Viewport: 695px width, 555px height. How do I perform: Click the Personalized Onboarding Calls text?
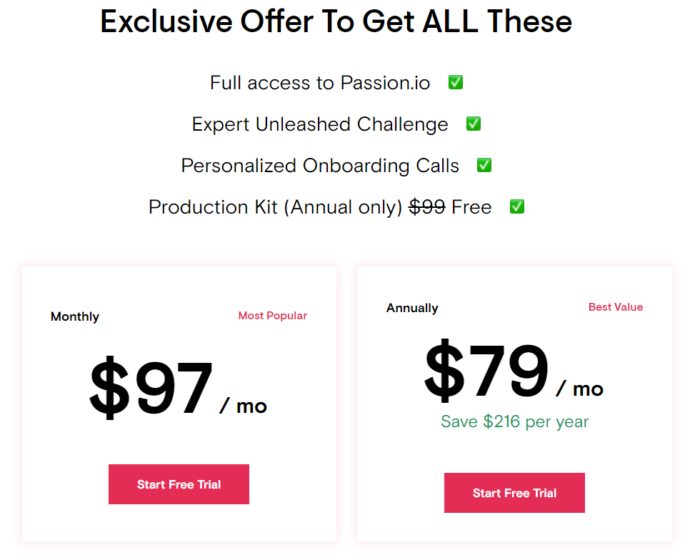click(319, 166)
